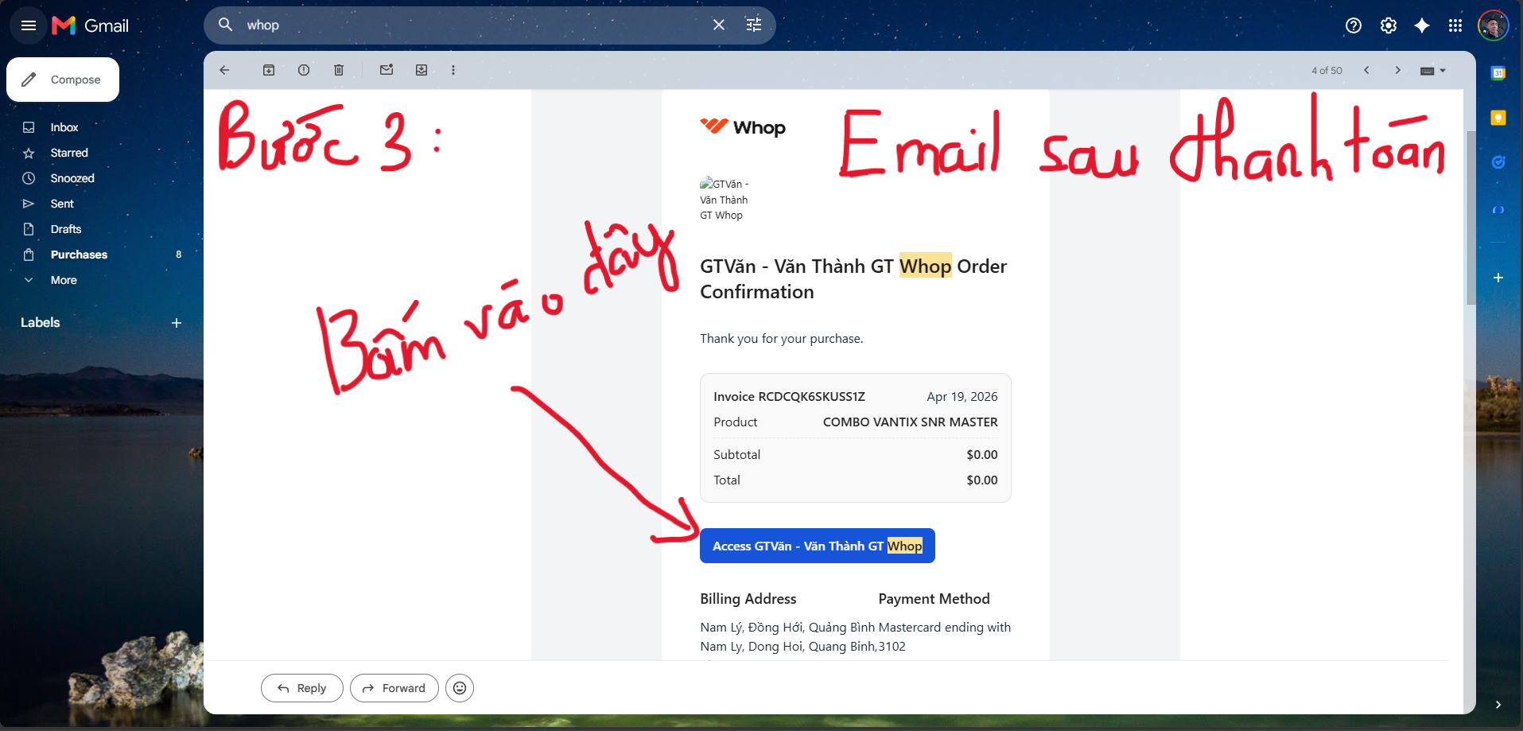Click the Labels heading
This screenshot has height=731, width=1523.
tap(41, 322)
